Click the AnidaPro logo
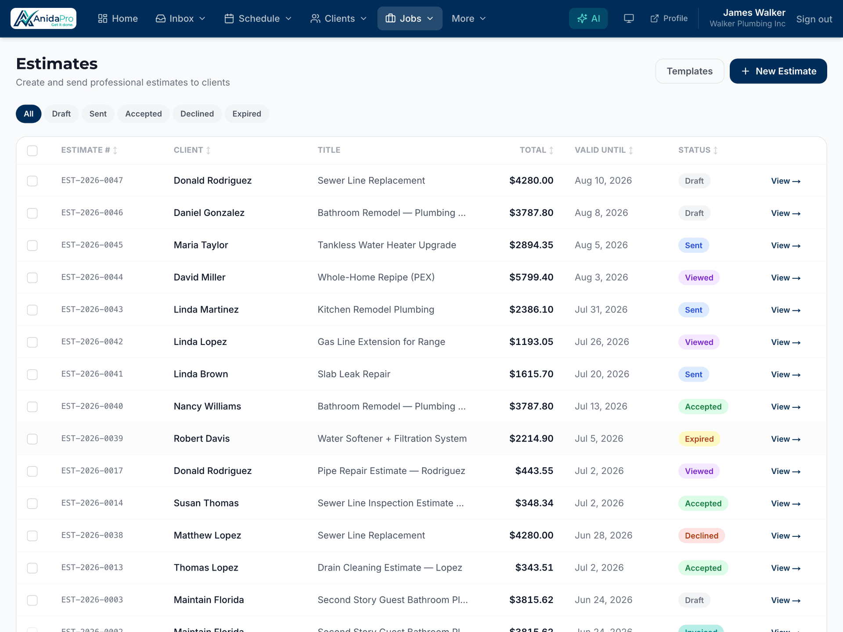 tap(43, 18)
